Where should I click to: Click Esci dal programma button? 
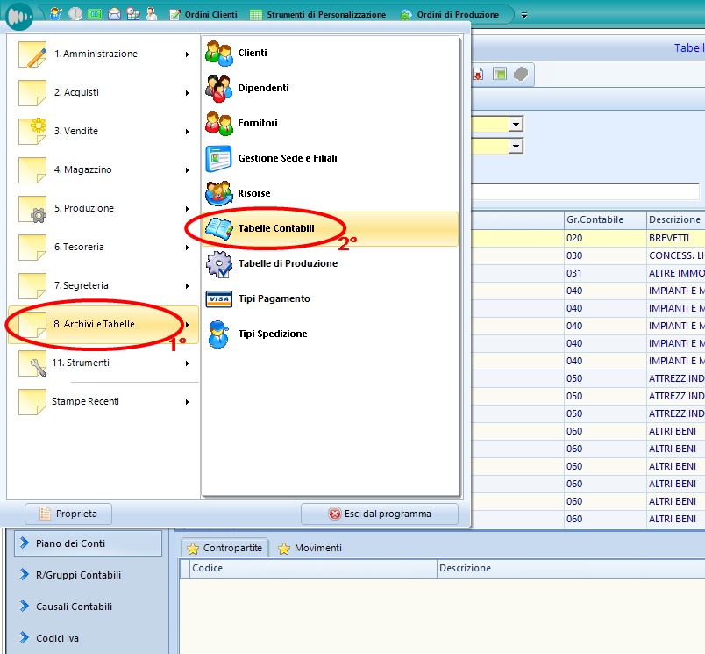click(x=379, y=514)
